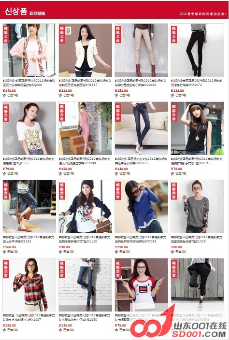Click the cart icon under the ¥79.00 graphic tee

point(4,173)
